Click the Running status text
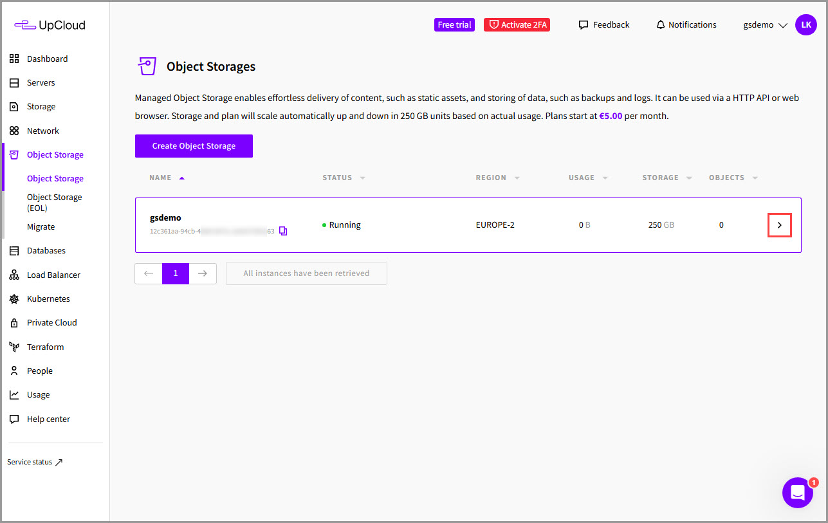Screen dimensions: 828x523 click(345, 225)
